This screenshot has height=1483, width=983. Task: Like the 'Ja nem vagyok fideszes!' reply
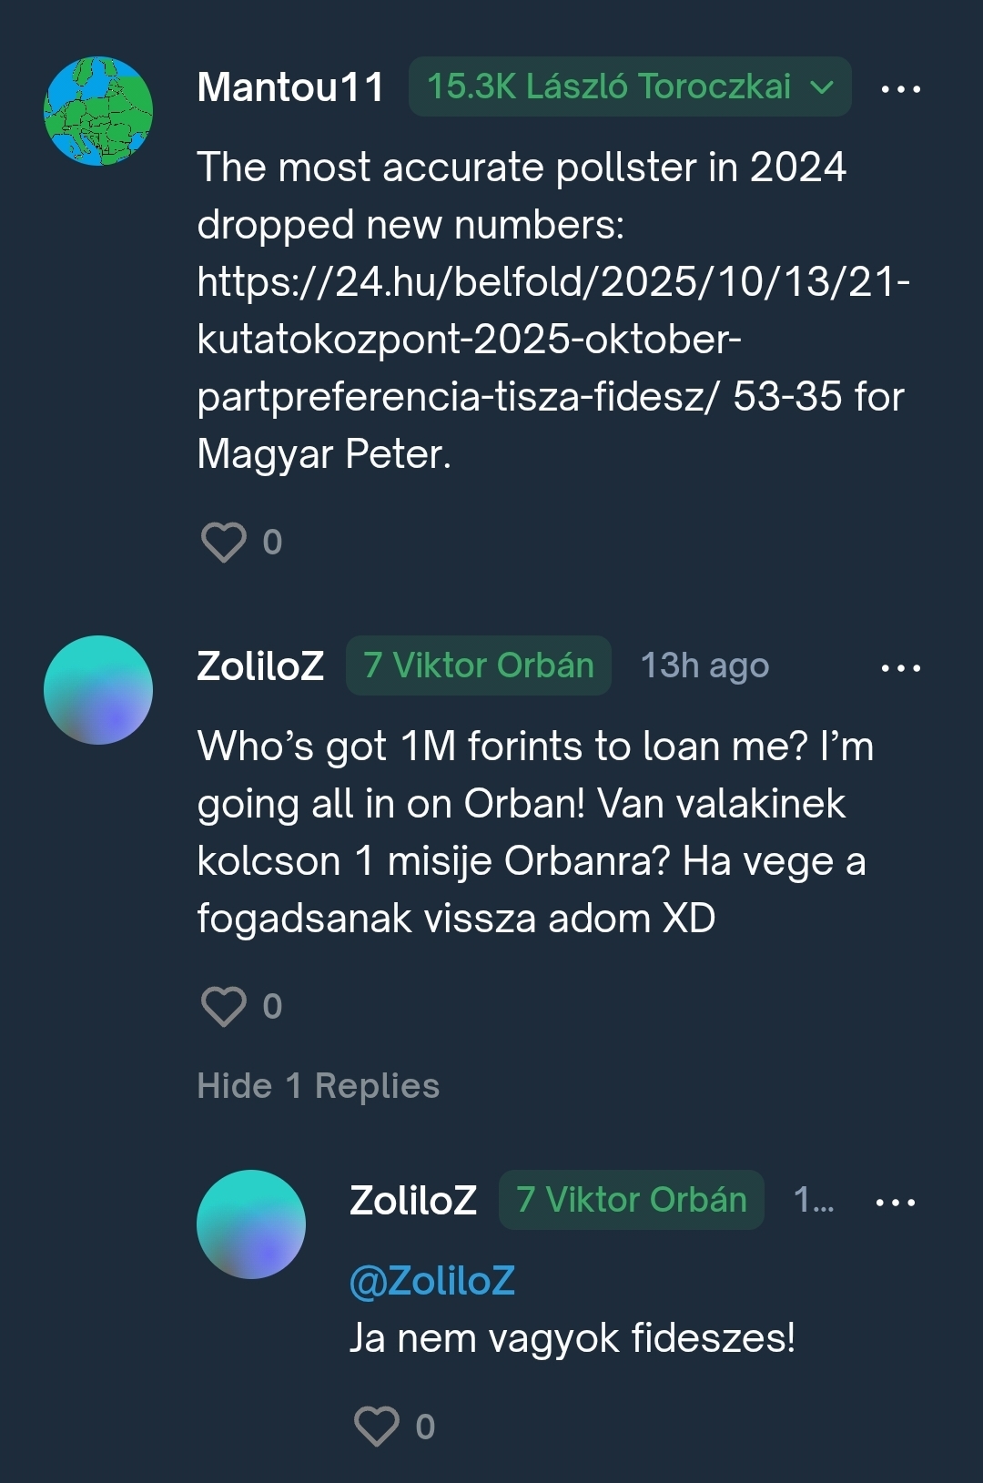point(377,1426)
